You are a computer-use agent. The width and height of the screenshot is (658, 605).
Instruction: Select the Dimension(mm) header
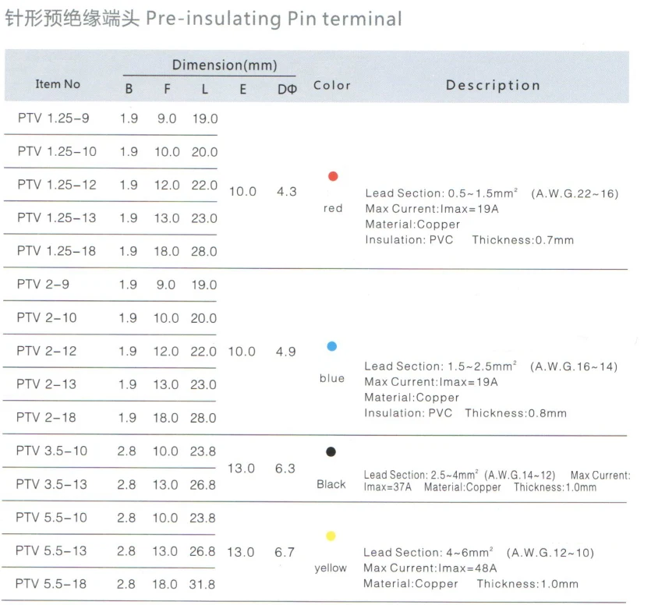[x=225, y=65]
